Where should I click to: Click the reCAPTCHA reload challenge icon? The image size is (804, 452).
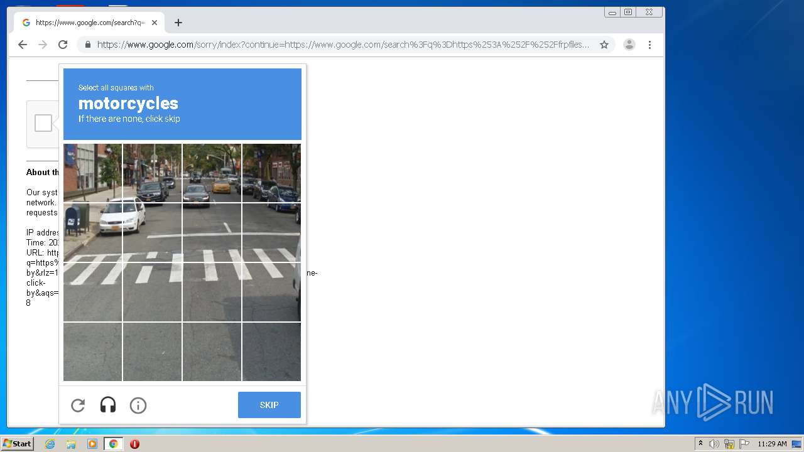78,406
